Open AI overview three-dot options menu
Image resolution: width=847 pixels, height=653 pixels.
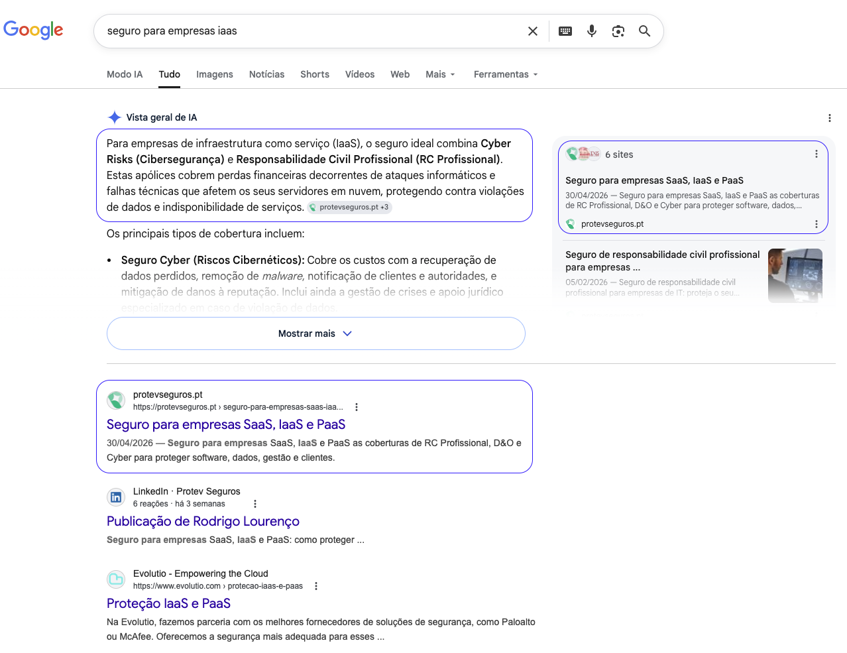point(830,118)
